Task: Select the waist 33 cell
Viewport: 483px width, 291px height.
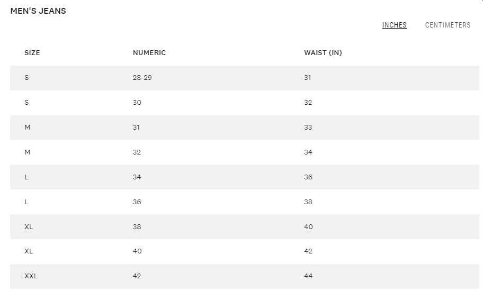Action: click(x=308, y=128)
